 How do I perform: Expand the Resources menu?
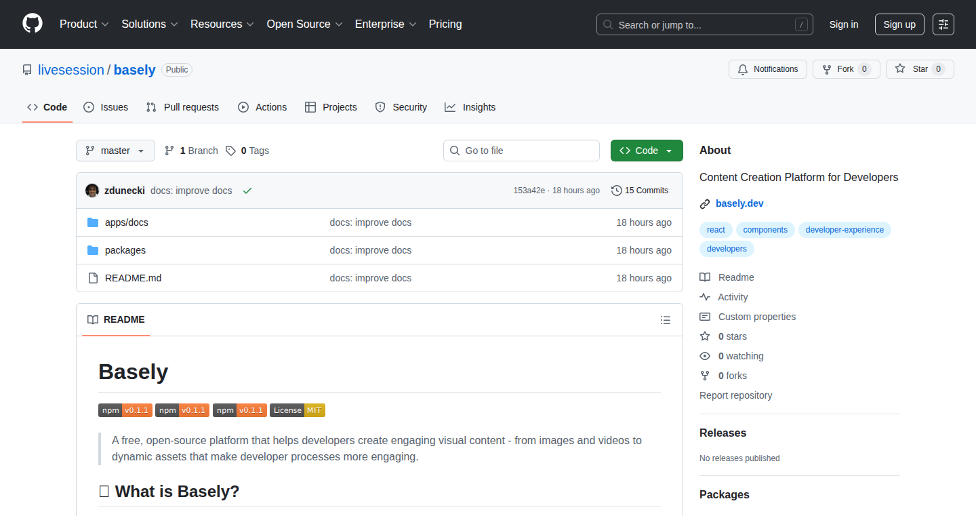pyautogui.click(x=222, y=24)
